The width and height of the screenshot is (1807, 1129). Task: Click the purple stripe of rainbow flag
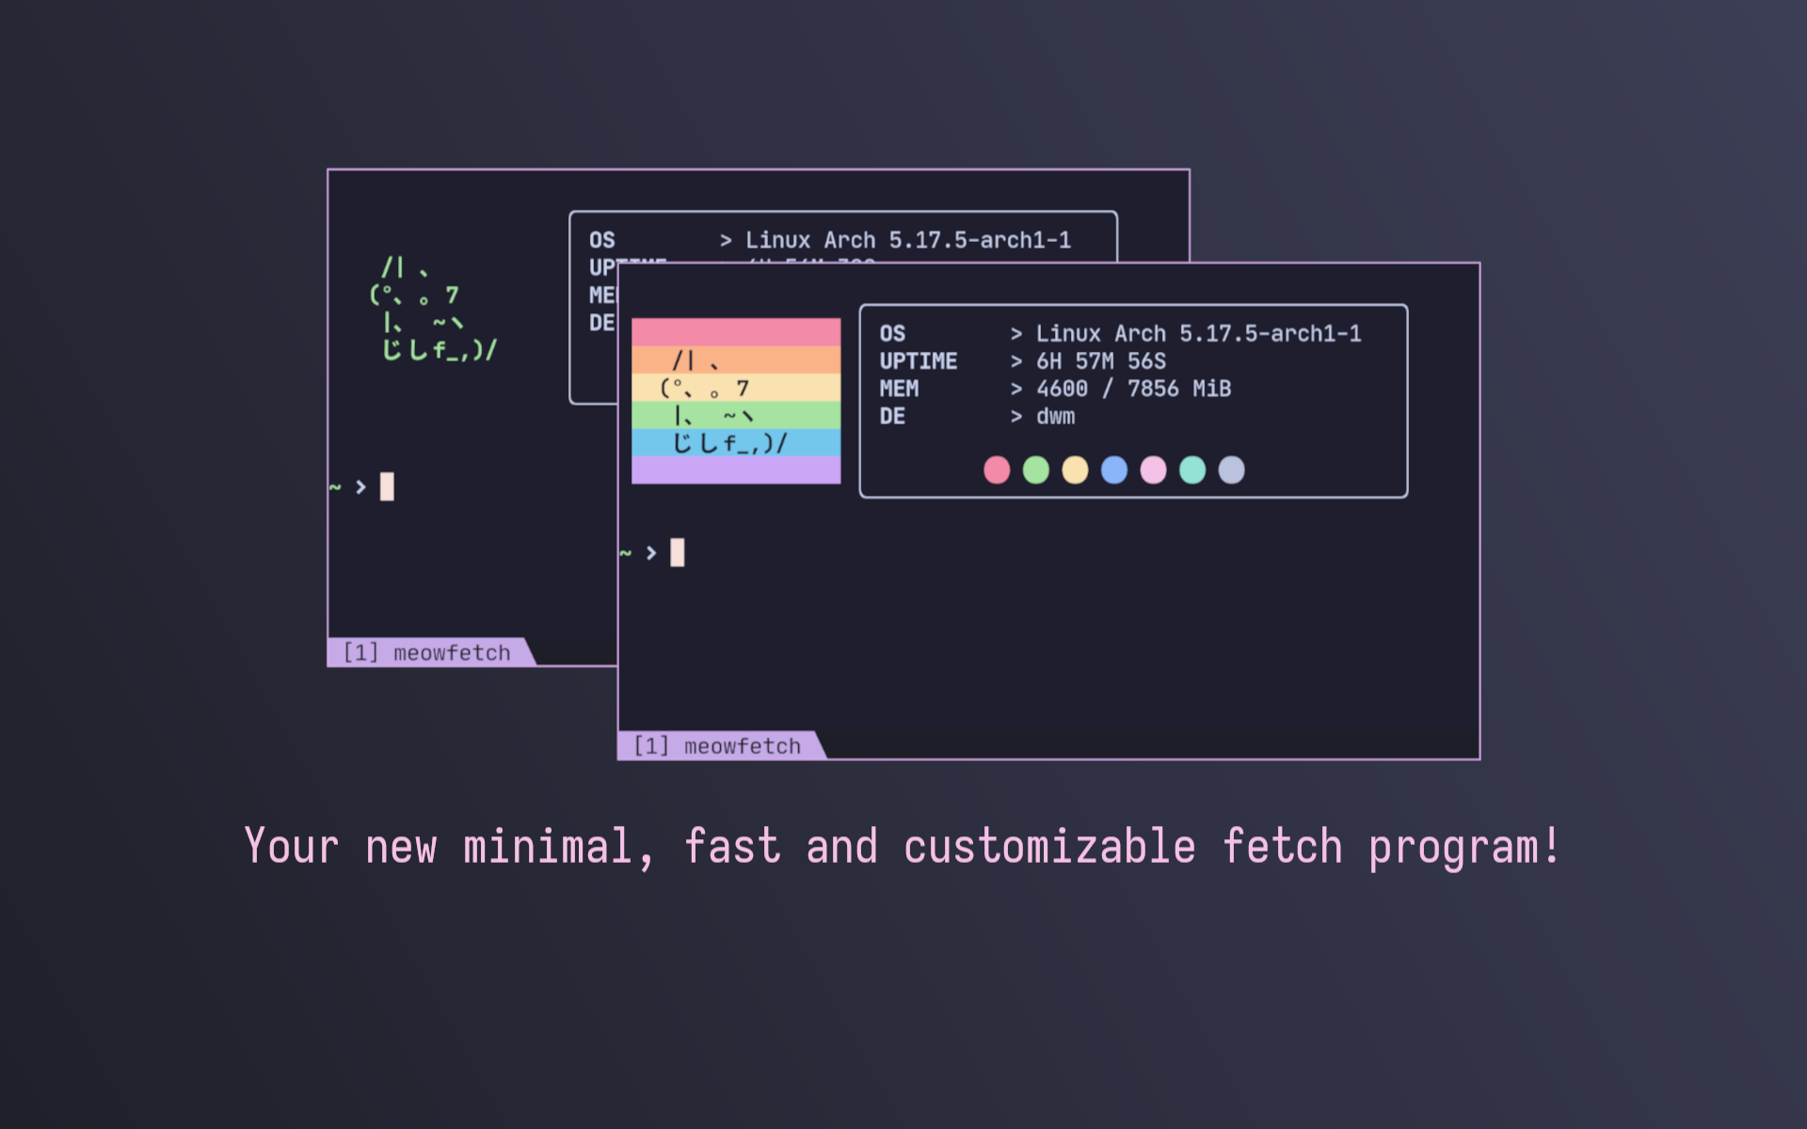click(x=735, y=470)
